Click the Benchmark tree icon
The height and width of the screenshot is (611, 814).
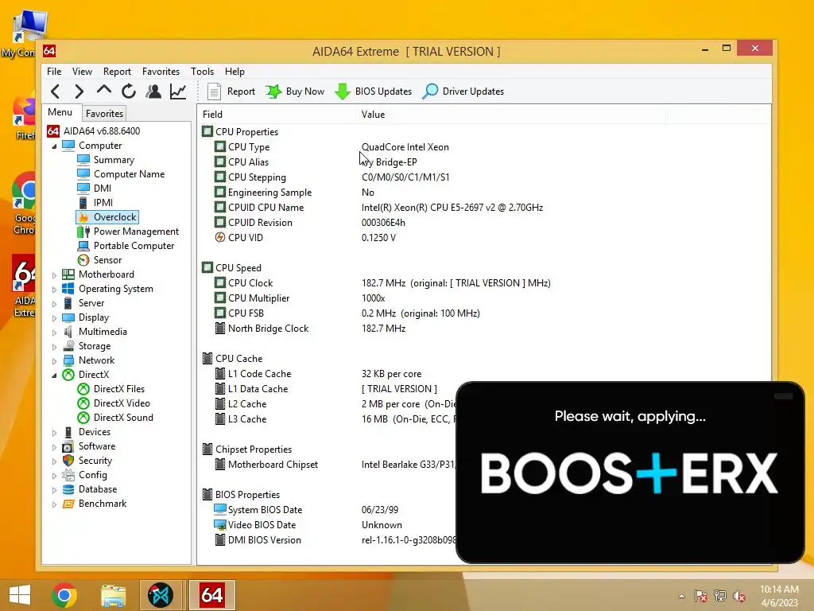(x=68, y=504)
